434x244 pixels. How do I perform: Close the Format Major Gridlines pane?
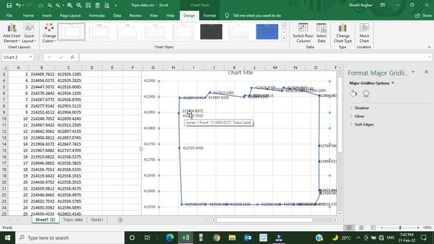[426, 73]
